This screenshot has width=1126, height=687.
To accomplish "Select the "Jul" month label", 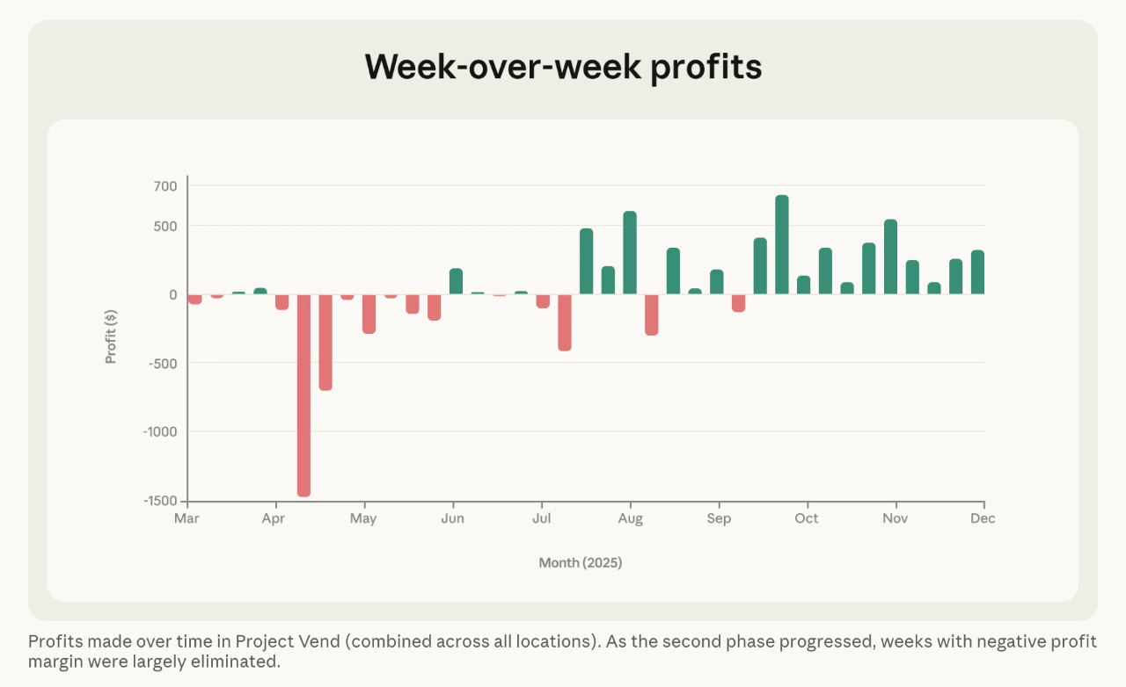I will coord(541,519).
